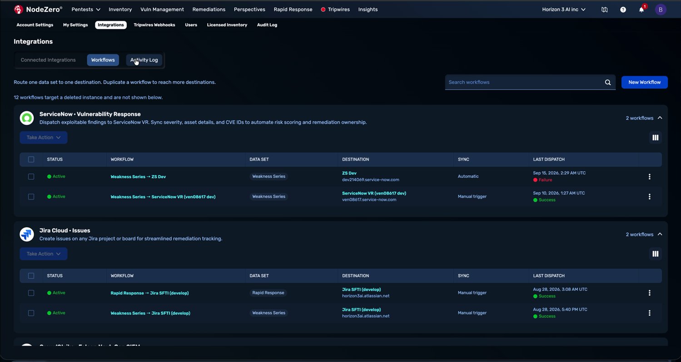Click the Jira Cloud integration logo
The height and width of the screenshot is (362, 681).
(27, 235)
